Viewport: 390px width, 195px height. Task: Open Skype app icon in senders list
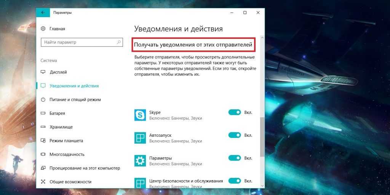click(x=140, y=115)
